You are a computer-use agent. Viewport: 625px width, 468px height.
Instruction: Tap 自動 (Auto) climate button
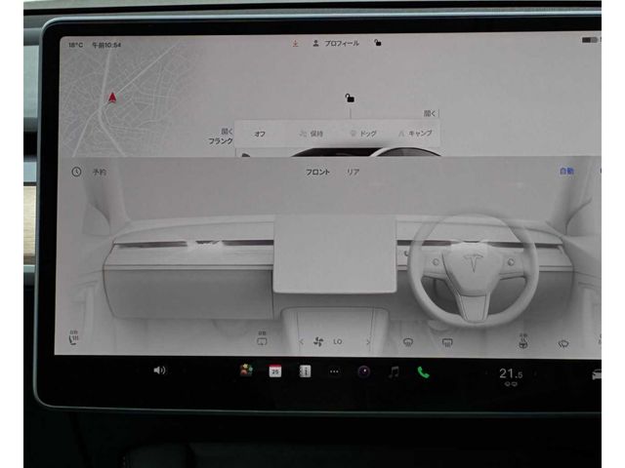pyautogui.click(x=566, y=171)
